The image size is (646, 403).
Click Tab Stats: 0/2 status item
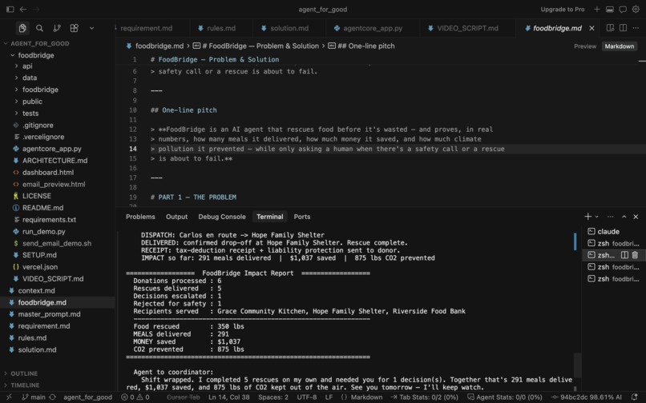[424, 397]
